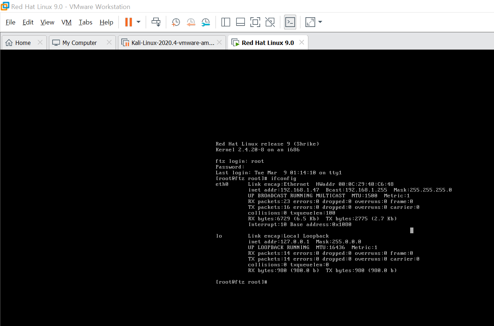Click the Red Hat Linux release 9 line
The image size is (494, 326).
pyautogui.click(x=267, y=144)
